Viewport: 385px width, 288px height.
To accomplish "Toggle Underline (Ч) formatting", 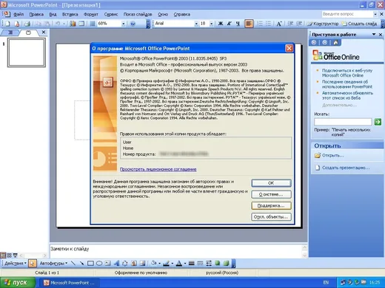I will [x=238, y=24].
